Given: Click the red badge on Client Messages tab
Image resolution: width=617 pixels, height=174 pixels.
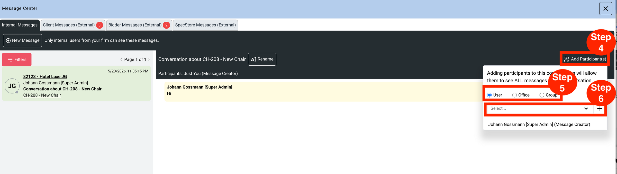Looking at the screenshot, I should (x=99, y=25).
